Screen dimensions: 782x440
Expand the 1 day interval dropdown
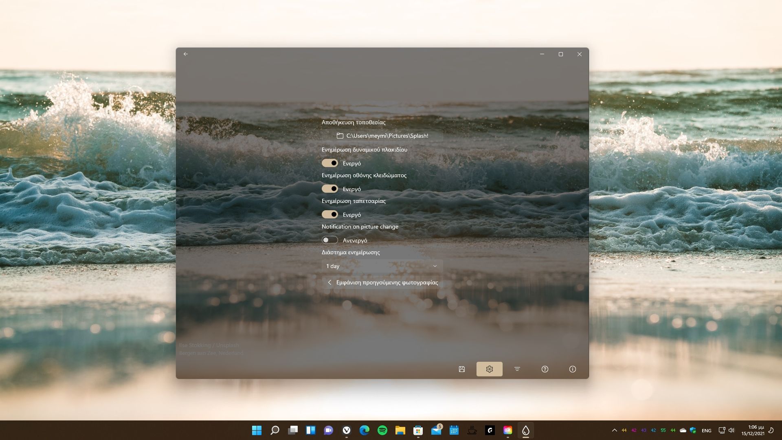[x=382, y=266]
